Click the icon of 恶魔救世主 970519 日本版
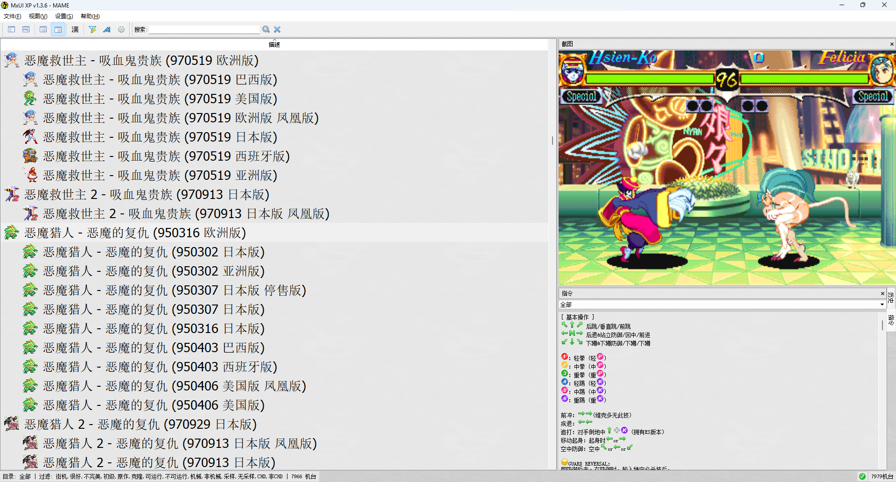The width and height of the screenshot is (896, 482). (x=30, y=137)
